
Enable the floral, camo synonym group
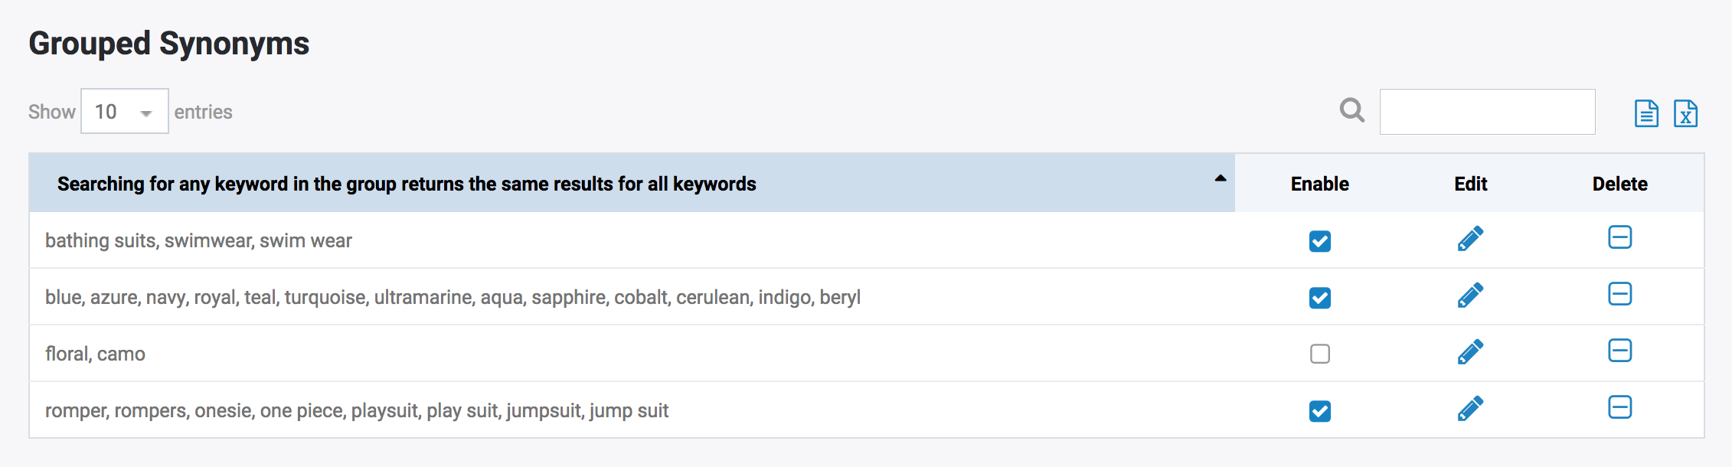[1320, 354]
